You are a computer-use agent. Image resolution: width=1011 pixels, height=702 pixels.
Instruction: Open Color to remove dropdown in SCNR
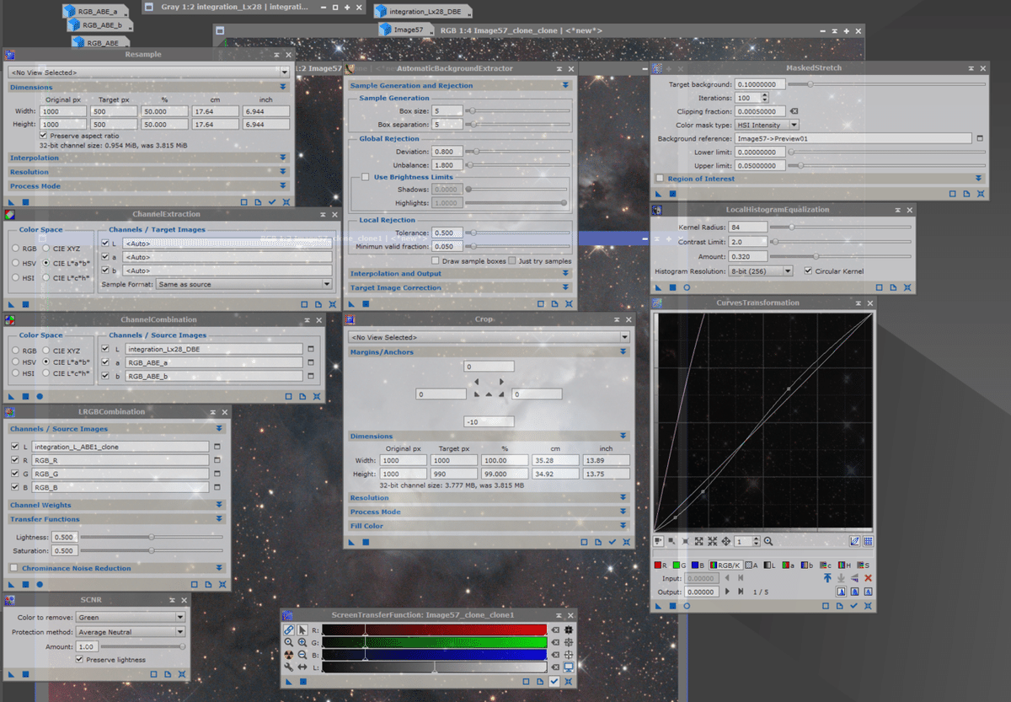130,618
